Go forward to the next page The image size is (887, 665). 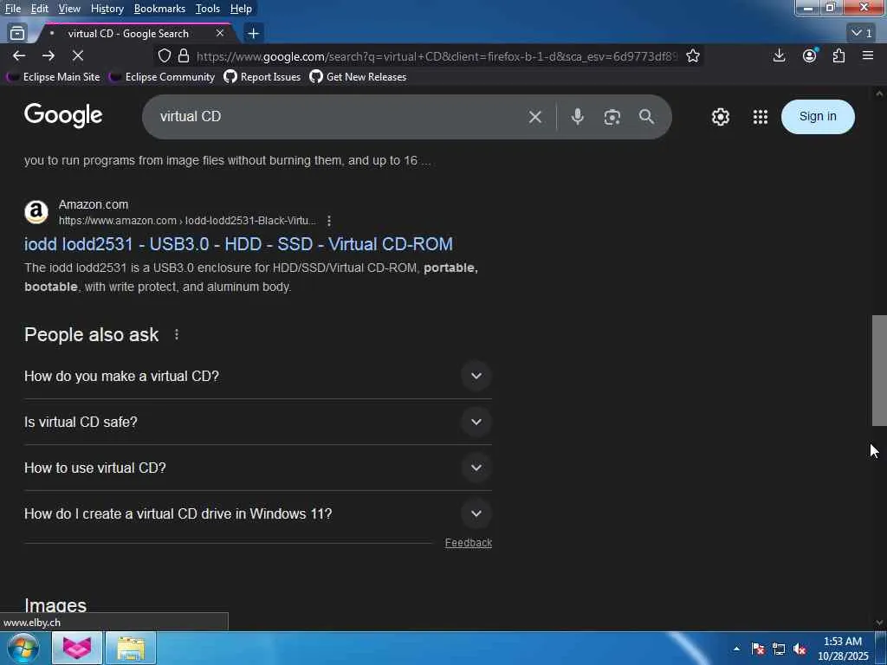[x=49, y=55]
